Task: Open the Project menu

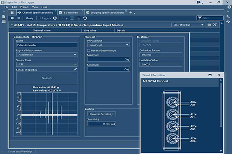Action: pos(24,7)
